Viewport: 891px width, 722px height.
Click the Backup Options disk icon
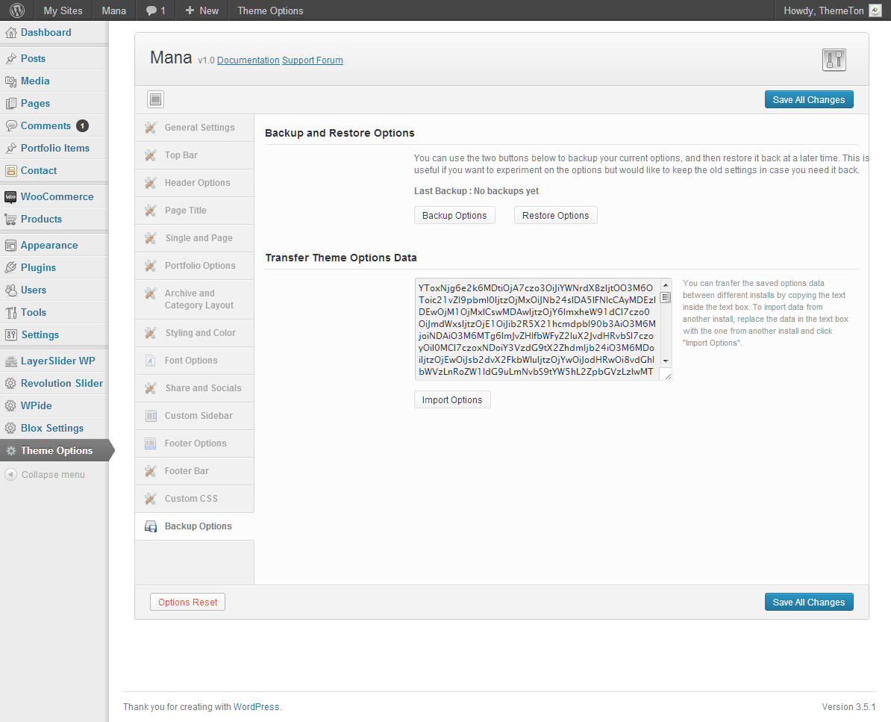tap(150, 526)
